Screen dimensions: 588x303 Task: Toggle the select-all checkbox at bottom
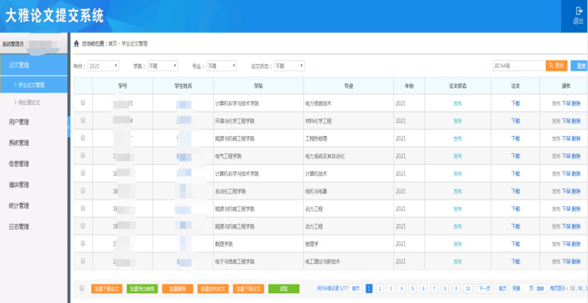(82, 288)
